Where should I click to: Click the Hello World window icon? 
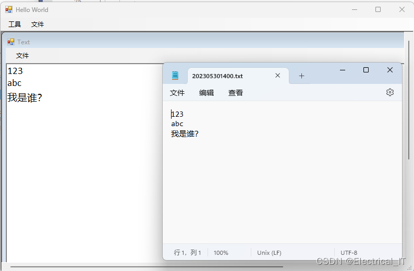pyautogui.click(x=9, y=9)
